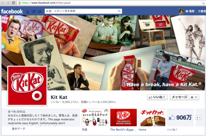206x136 pixels.
Task: Open the 森 雅秀 profile link
Action: [x=190, y=11]
